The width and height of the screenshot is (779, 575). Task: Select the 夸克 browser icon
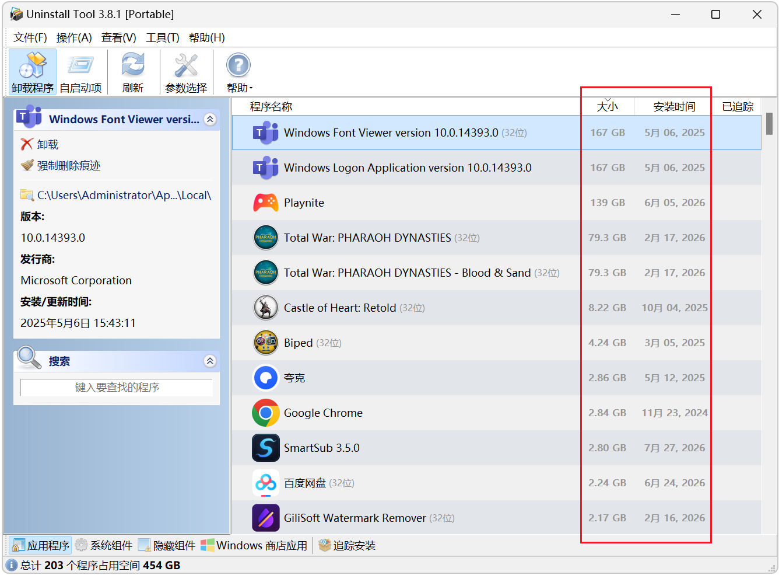266,378
